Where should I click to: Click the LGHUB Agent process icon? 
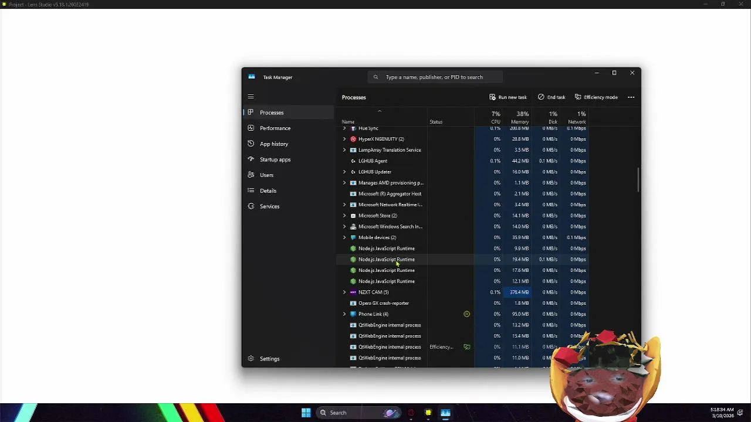[x=353, y=161]
